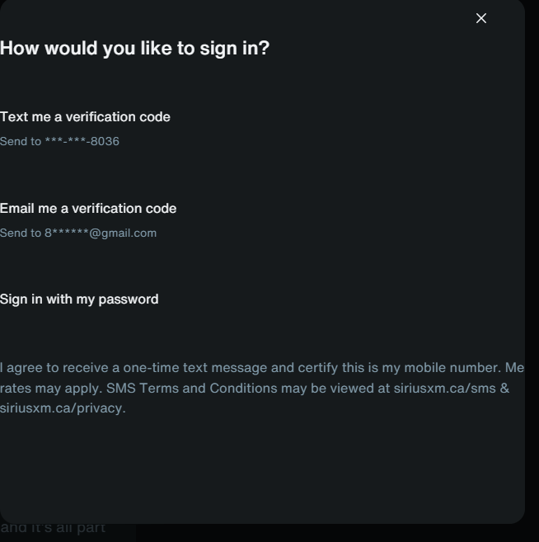This screenshot has width=539, height=542.
Task: Open the siriusxm.ca/privacy link
Action: 63,408
